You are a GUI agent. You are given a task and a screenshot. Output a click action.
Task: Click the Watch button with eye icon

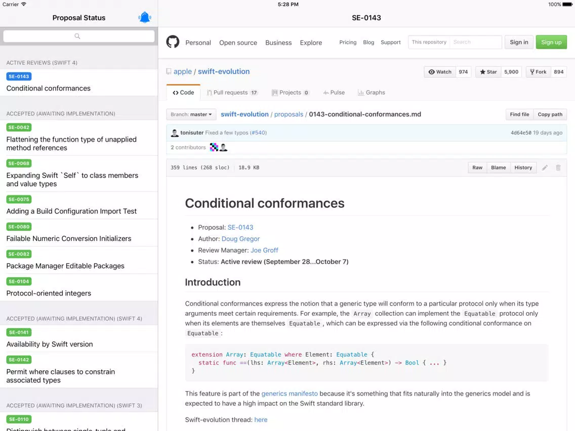coord(440,72)
